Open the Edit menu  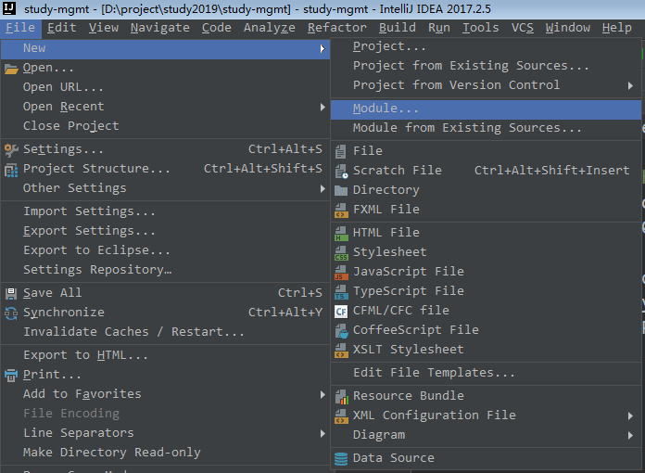[62, 28]
